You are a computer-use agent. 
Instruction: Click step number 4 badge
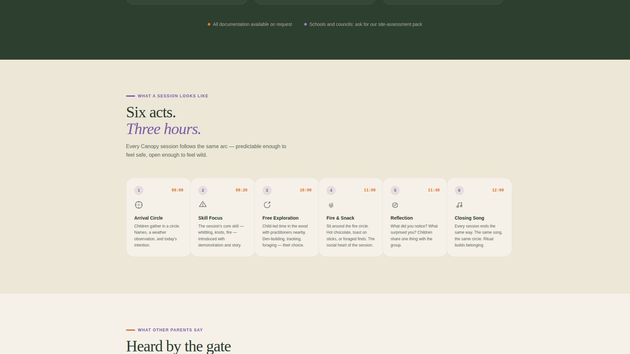tap(331, 190)
